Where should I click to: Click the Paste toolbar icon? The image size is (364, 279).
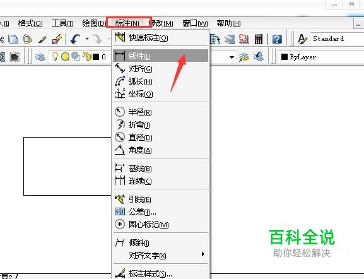(x=27, y=39)
